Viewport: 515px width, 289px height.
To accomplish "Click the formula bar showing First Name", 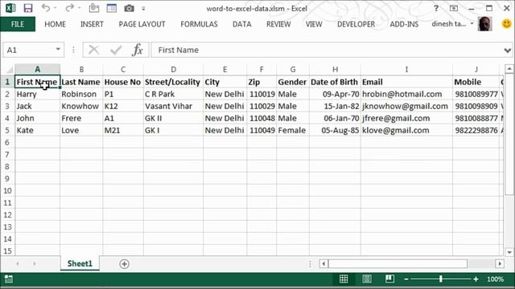I will coord(327,50).
